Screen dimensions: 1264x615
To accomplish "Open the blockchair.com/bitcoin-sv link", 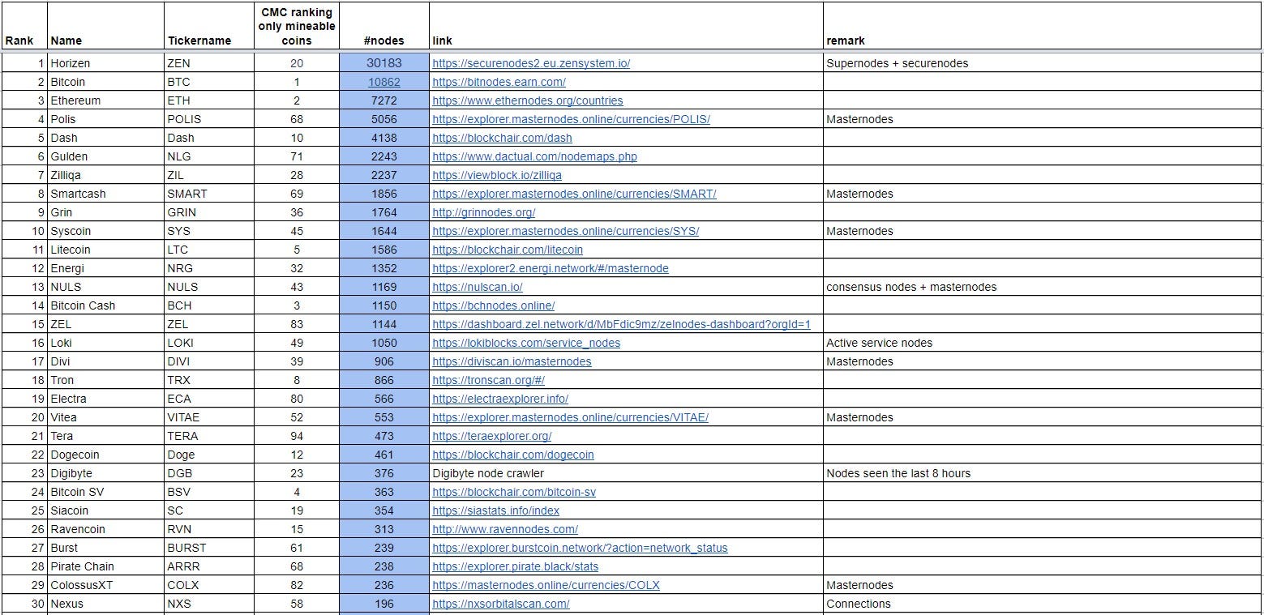I will pyautogui.click(x=514, y=492).
